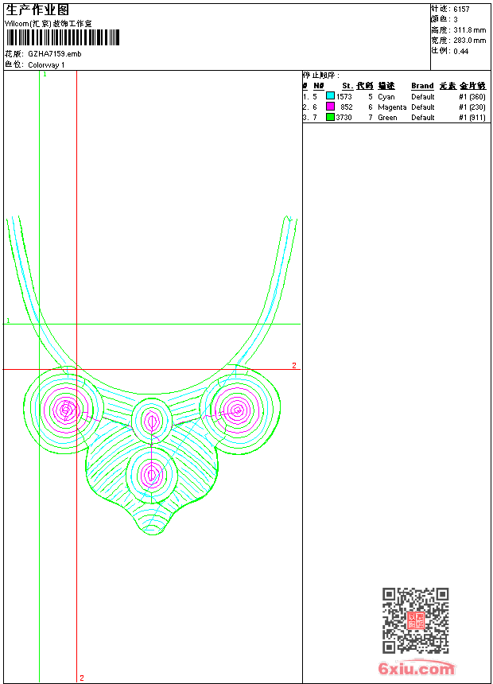This screenshot has width=493, height=684.
Task: Click the QR code image
Action: tap(415, 620)
